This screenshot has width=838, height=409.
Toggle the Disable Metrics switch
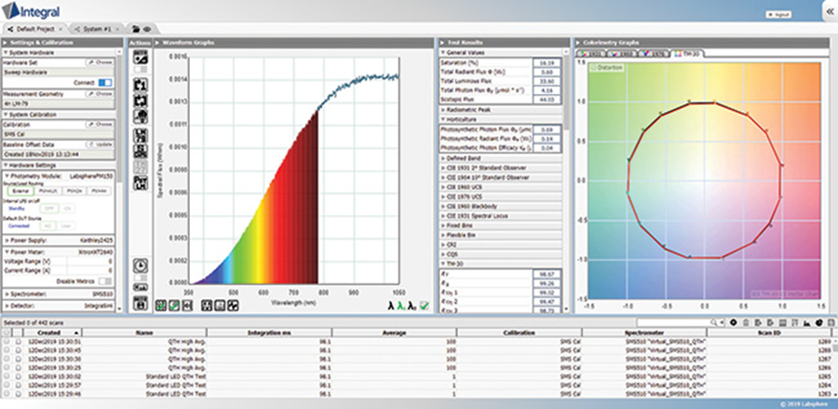point(105,281)
